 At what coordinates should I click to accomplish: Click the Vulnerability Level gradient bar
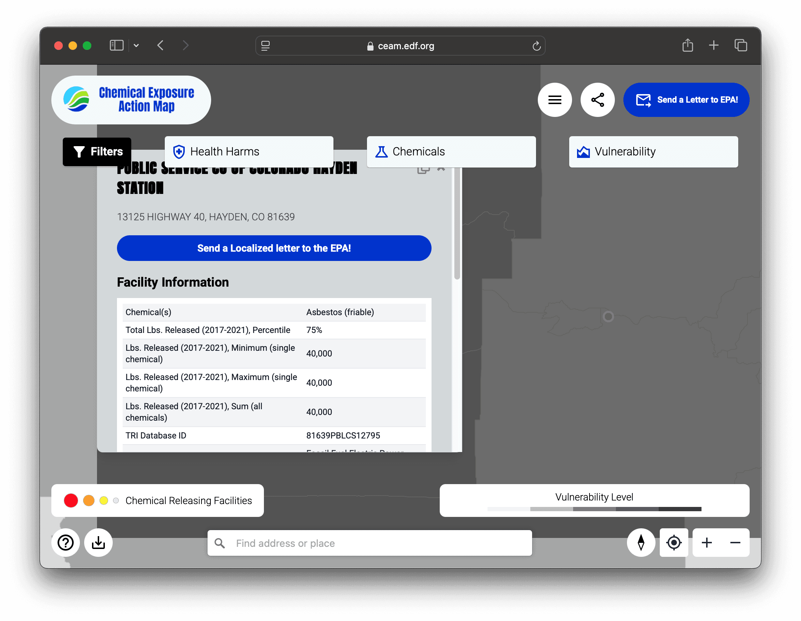coord(594,509)
